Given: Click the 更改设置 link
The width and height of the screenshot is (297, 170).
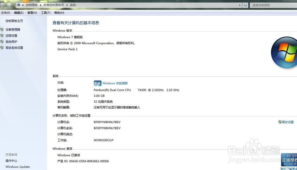Looking at the screenshot, I should click(288, 122).
